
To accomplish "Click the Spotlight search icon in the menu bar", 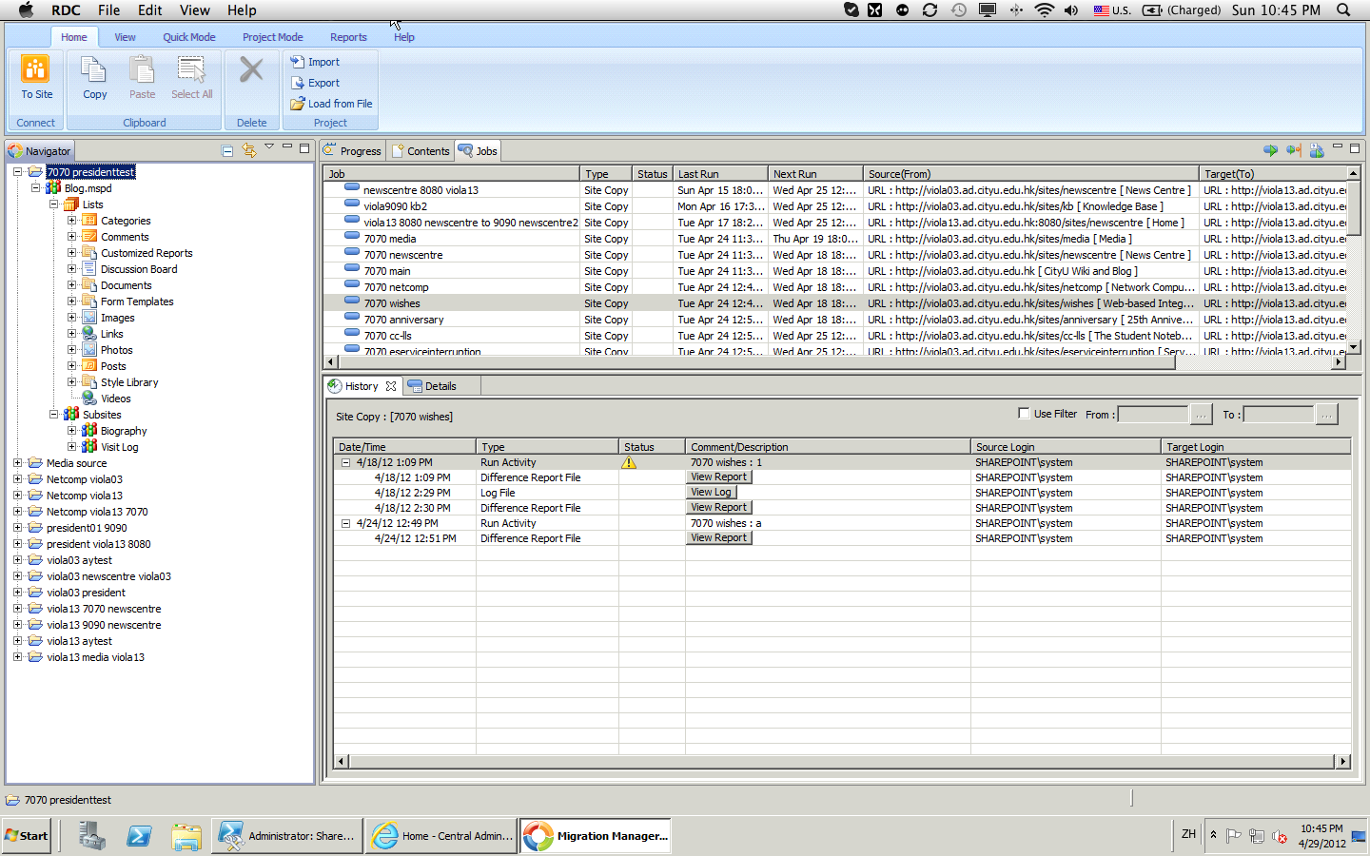I will click(1343, 10).
